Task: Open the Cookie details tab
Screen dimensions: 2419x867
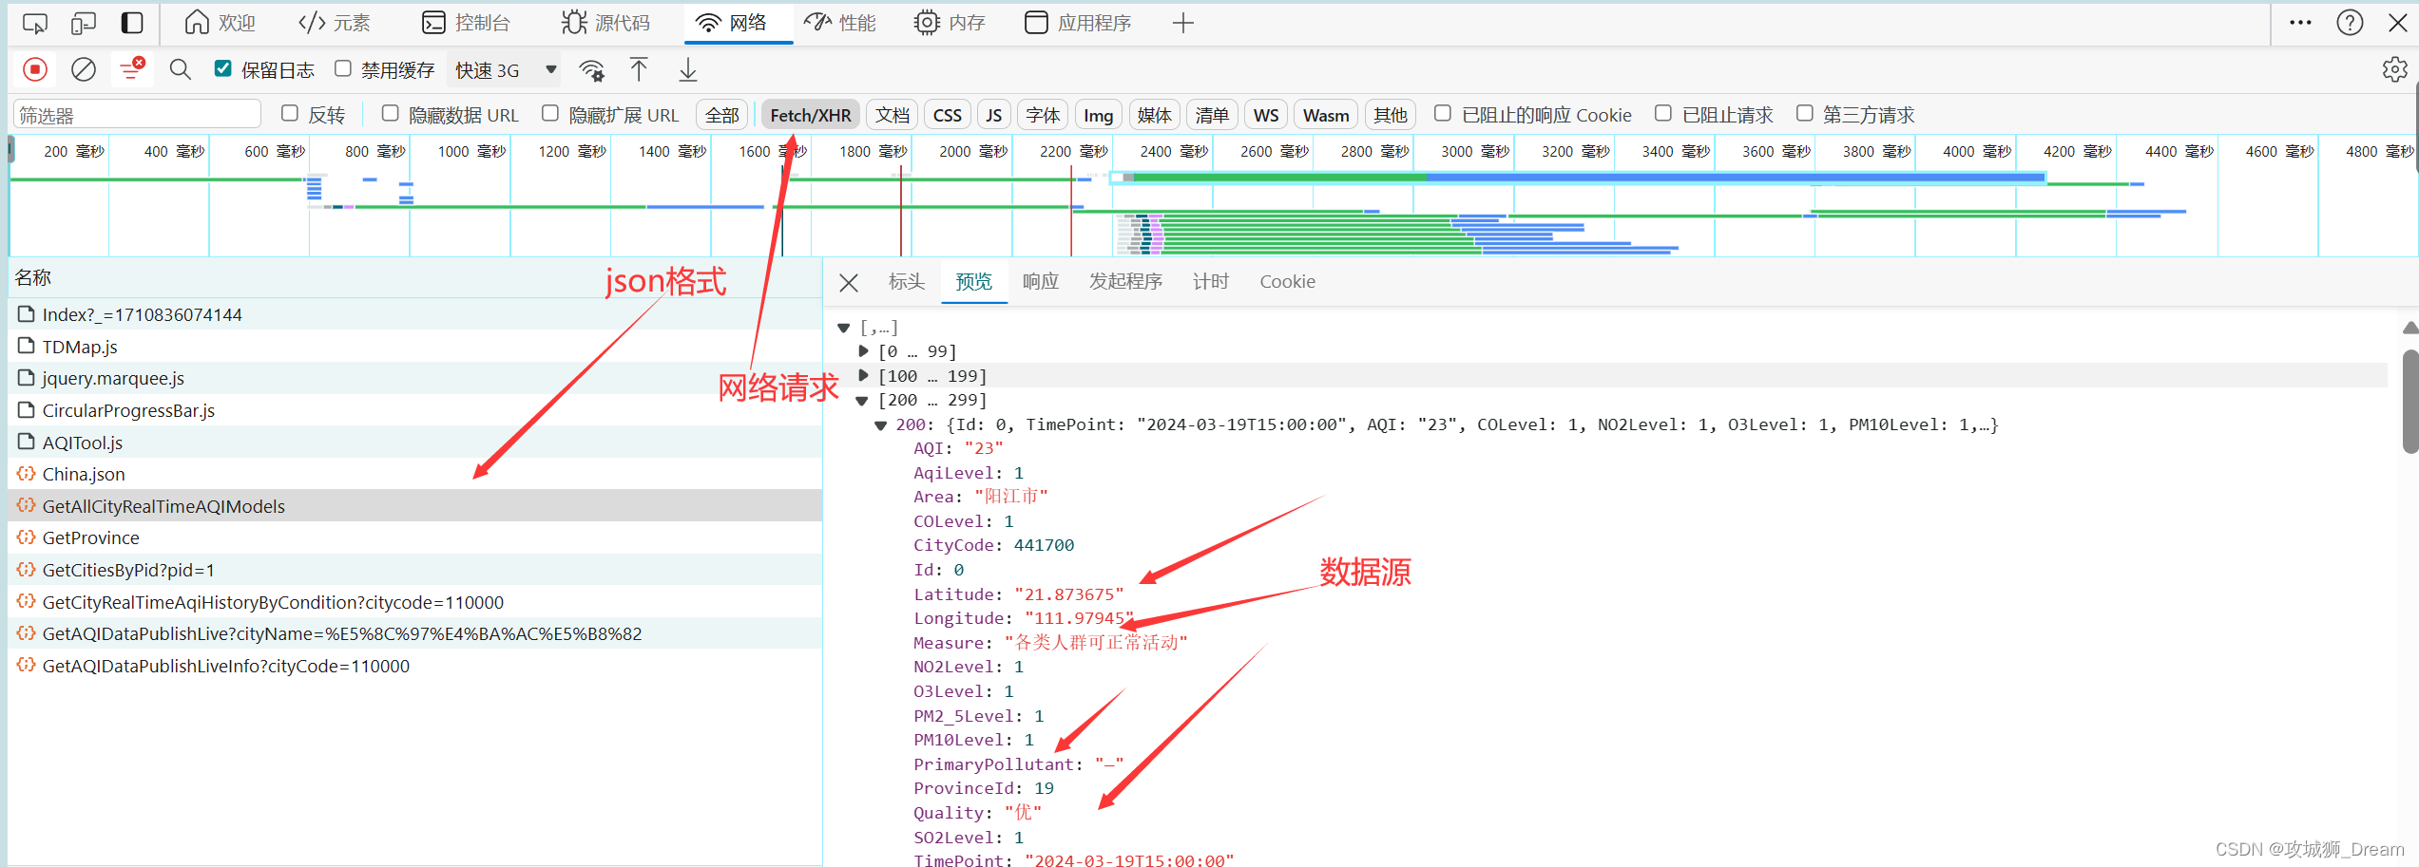Action: (1287, 282)
